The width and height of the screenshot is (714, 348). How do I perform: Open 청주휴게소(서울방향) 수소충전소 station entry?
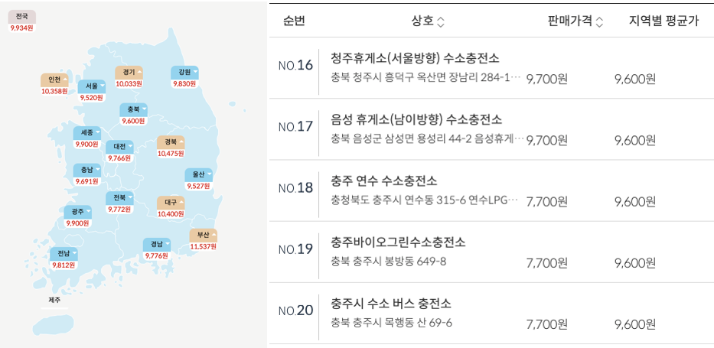416,58
